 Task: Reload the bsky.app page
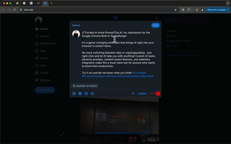pos(14,10)
